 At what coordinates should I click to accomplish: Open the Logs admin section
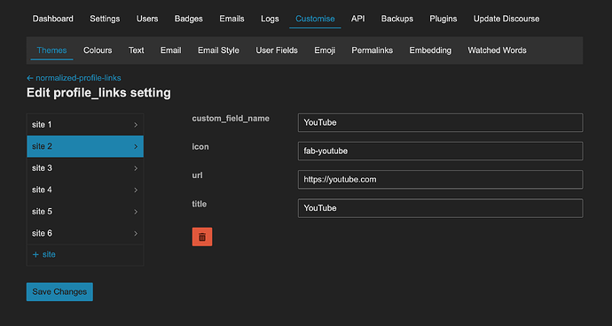pyautogui.click(x=270, y=19)
